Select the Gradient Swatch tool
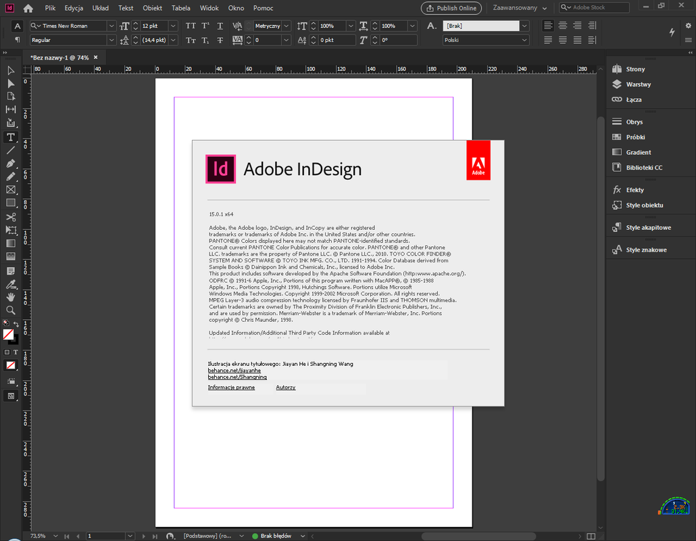This screenshot has width=696, height=541. coord(11,243)
